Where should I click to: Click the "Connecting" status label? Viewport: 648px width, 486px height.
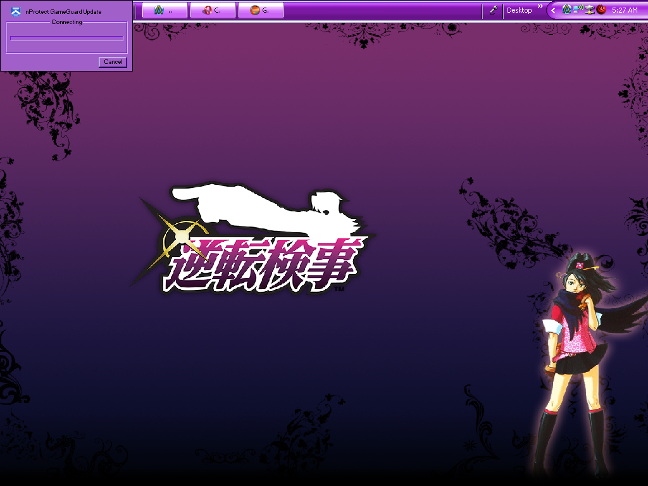[x=66, y=22]
